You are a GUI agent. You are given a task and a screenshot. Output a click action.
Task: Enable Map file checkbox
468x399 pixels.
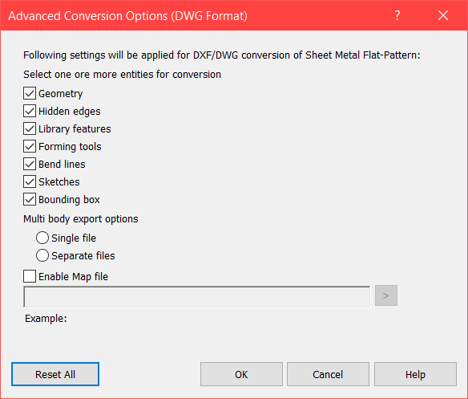coord(30,276)
